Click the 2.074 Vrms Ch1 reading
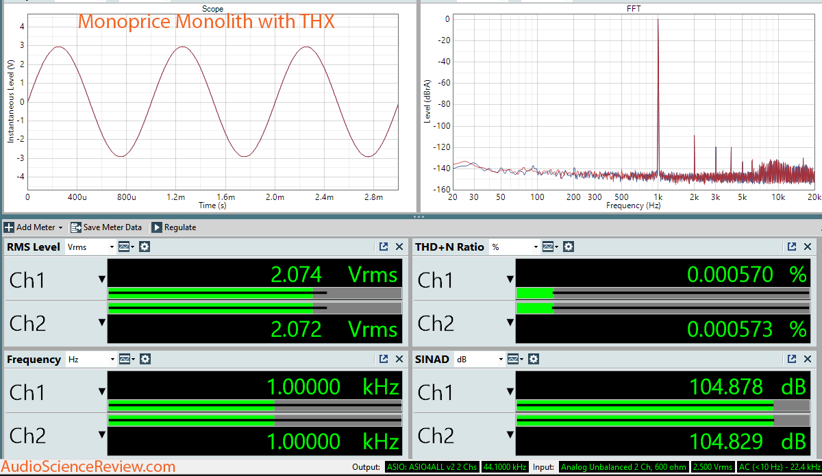The height and width of the screenshot is (476, 822). tap(334, 275)
